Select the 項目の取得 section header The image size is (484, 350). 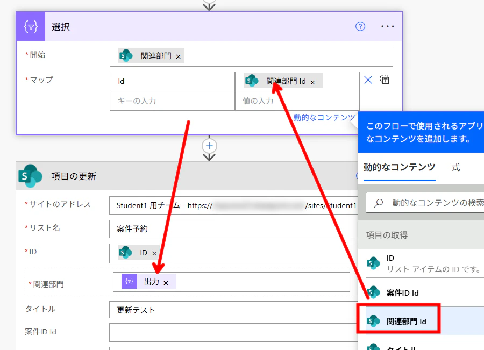421,235
